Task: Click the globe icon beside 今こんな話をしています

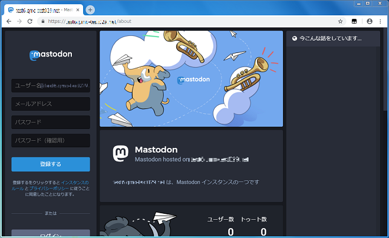Action: point(295,38)
